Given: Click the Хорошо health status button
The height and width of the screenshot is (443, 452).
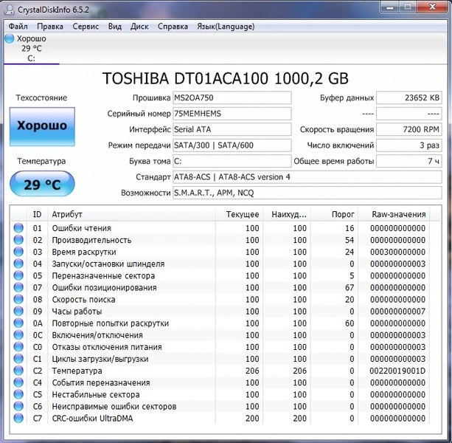Looking at the screenshot, I should point(42,126).
